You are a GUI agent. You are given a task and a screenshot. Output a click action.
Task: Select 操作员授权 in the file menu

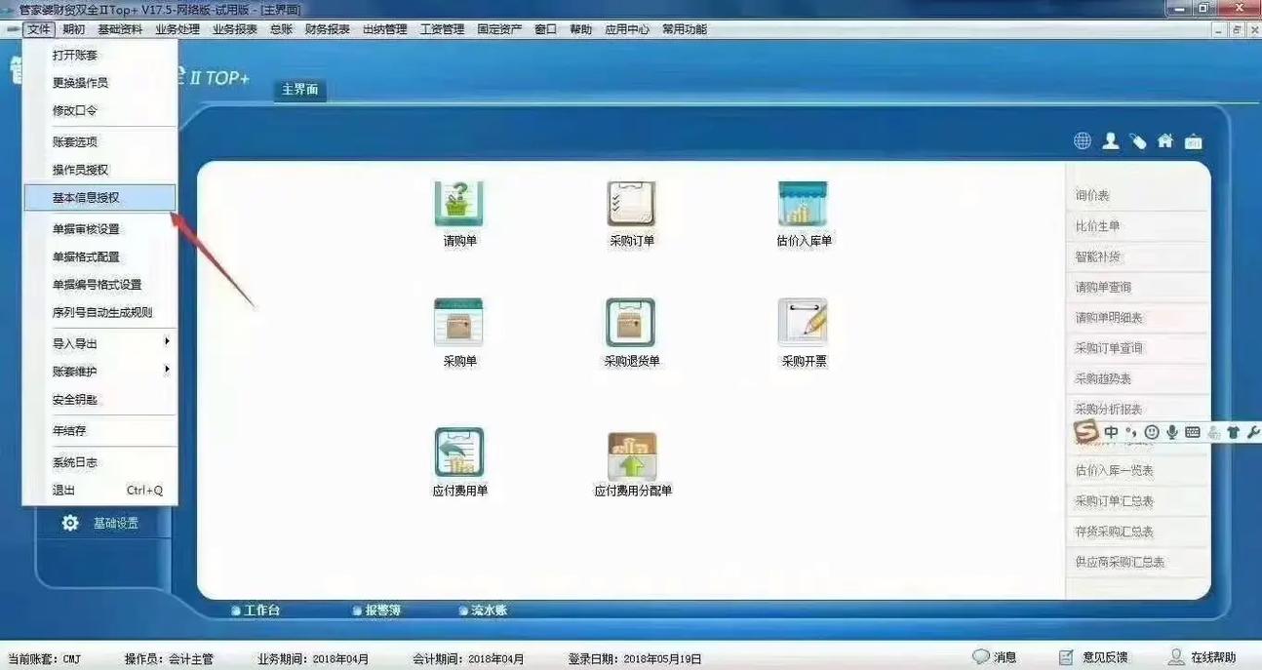pyautogui.click(x=99, y=170)
